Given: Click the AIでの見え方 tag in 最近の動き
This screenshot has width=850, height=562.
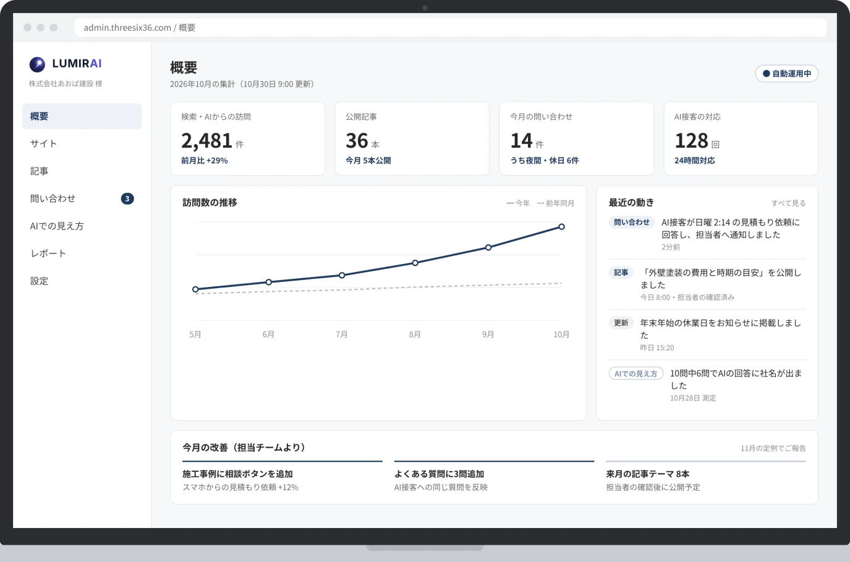Looking at the screenshot, I should click(635, 373).
